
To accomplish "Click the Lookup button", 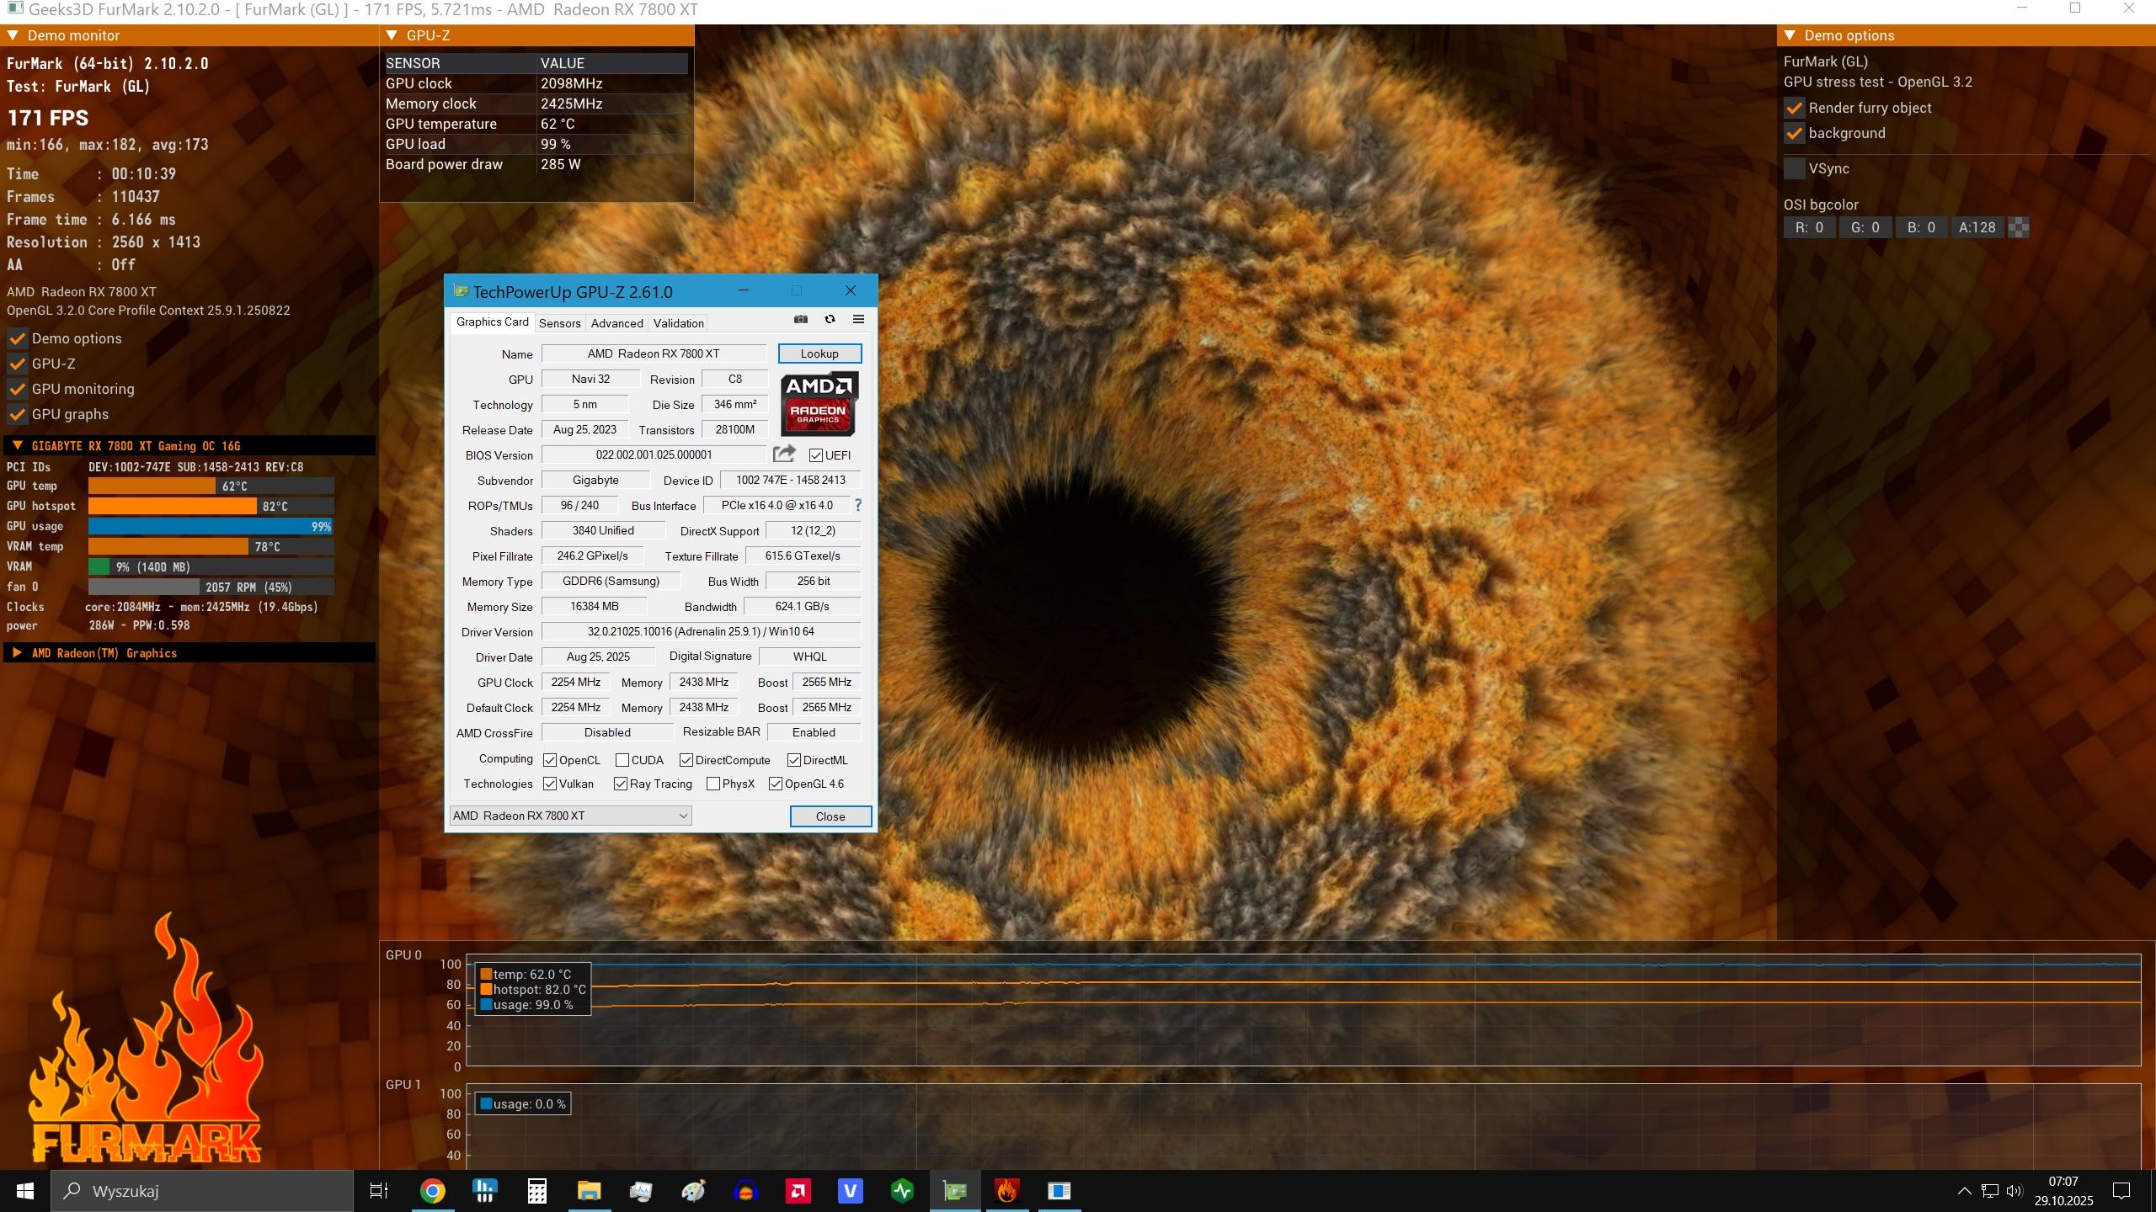I will 819,353.
